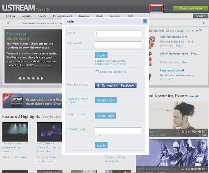Screen dimensions: 209x173
Task: Open Download Ustream's broadcasting link
Action: tap(42, 23)
